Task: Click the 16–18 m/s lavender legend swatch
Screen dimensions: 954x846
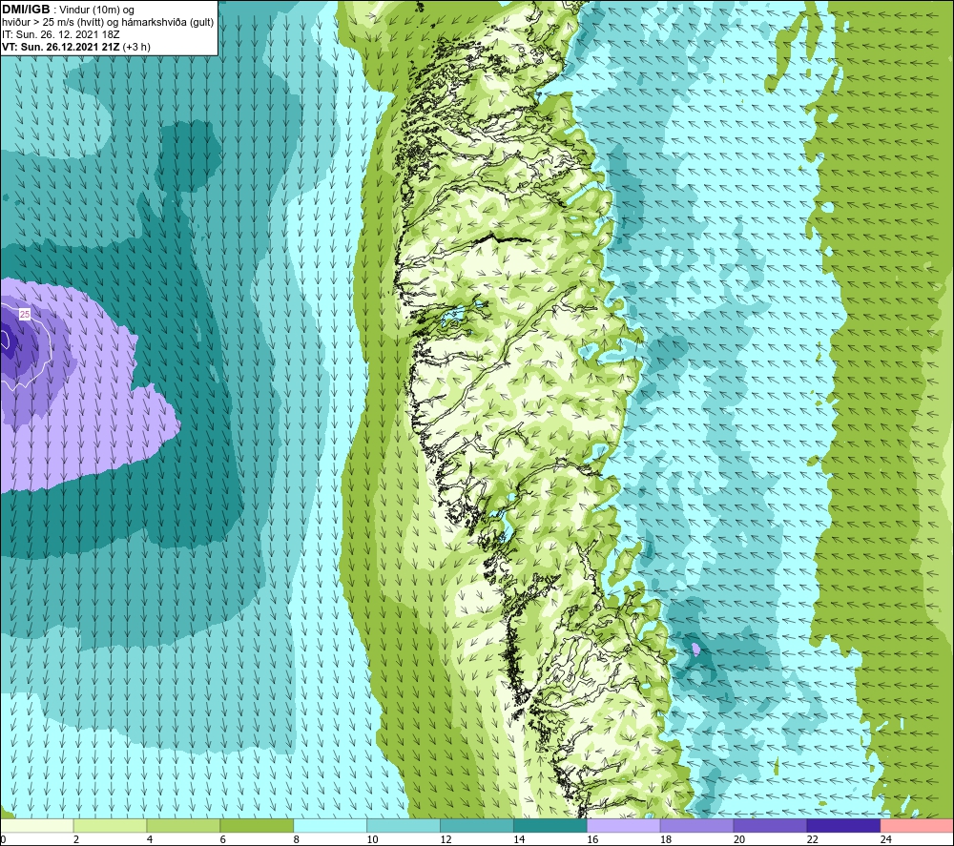Action: point(624,825)
